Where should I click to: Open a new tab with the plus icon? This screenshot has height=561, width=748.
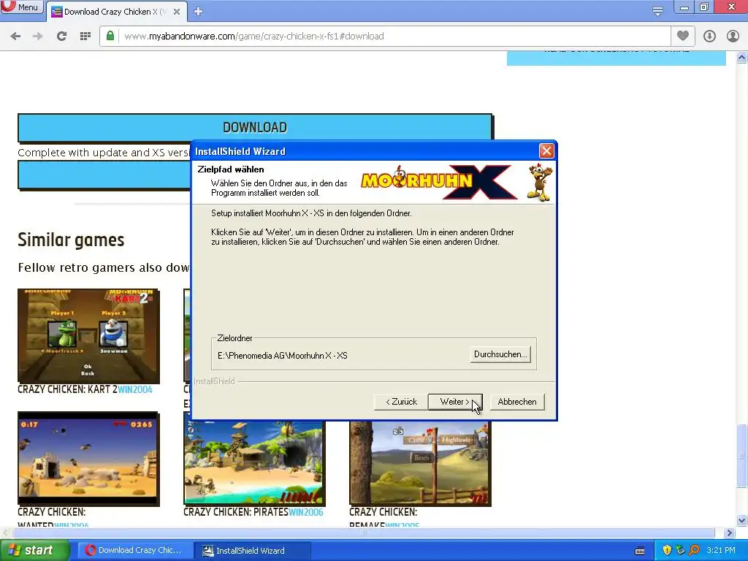click(199, 12)
